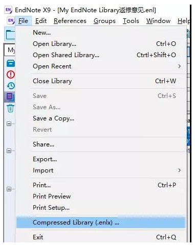
Task: Select the red exclamation Unfiled sidebar icon
Action: coord(11,75)
